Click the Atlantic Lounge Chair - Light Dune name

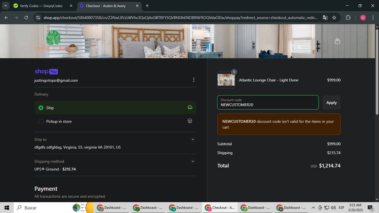click(269, 80)
